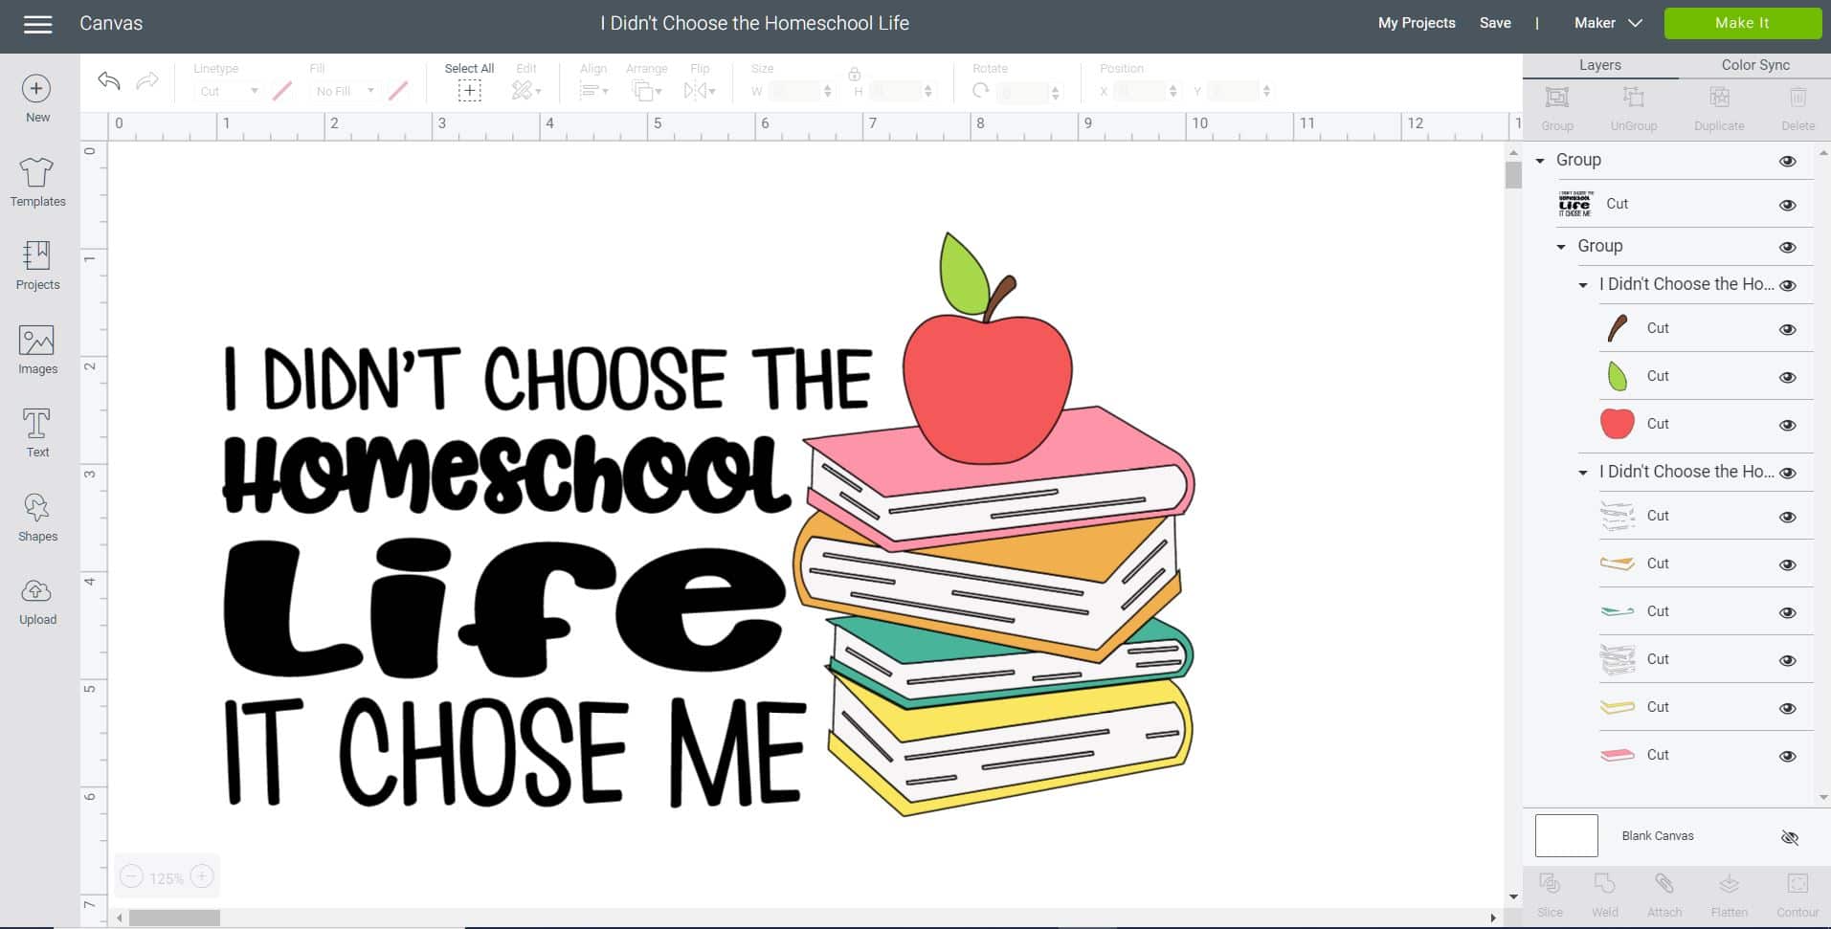
Task: Zoom out of the canvas
Action: [132, 876]
